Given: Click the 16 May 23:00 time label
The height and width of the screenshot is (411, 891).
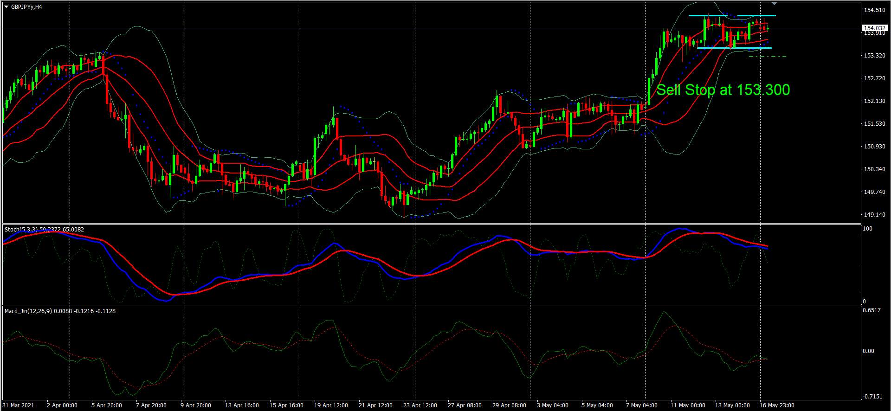Looking at the screenshot, I should 777,405.
